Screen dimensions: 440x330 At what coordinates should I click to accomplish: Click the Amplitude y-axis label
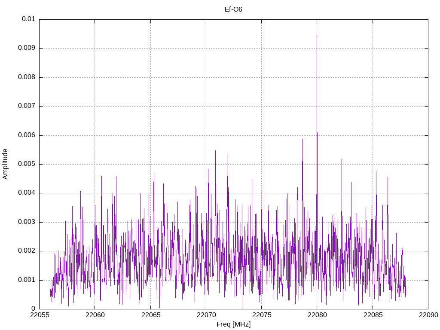(5, 164)
